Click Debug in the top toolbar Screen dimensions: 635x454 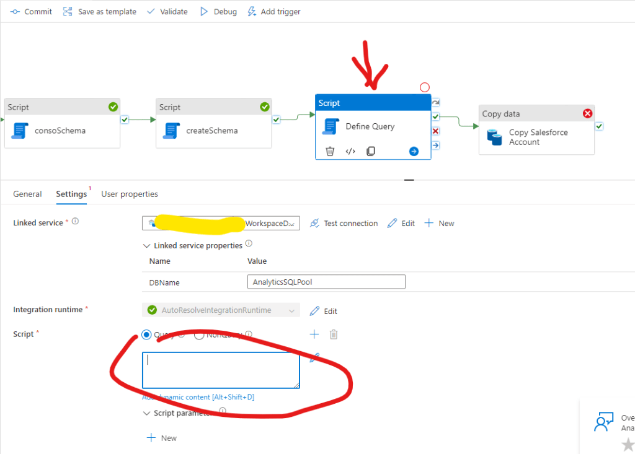pyautogui.click(x=218, y=12)
